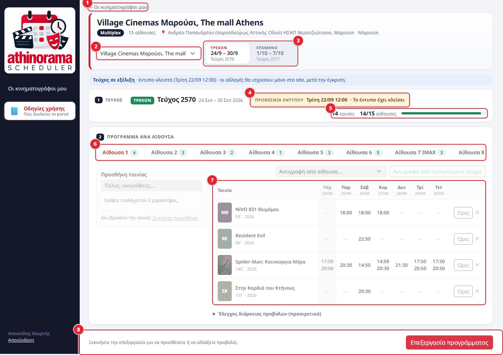Open the Αίθουσα 2 tab
Screen dimensions: 503x355
(169, 152)
